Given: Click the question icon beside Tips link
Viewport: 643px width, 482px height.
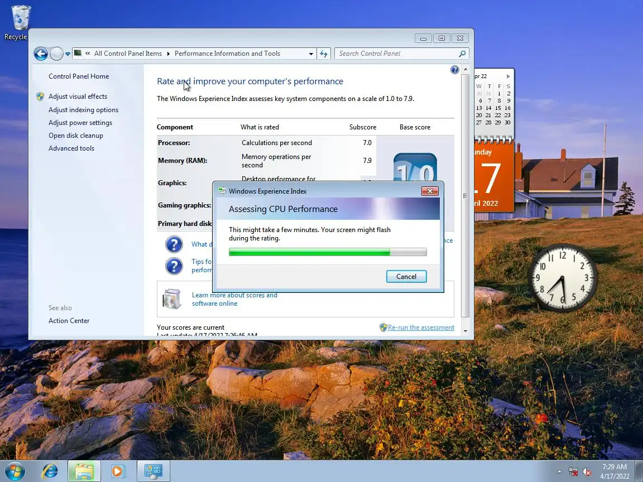Looking at the screenshot, I should point(174,266).
